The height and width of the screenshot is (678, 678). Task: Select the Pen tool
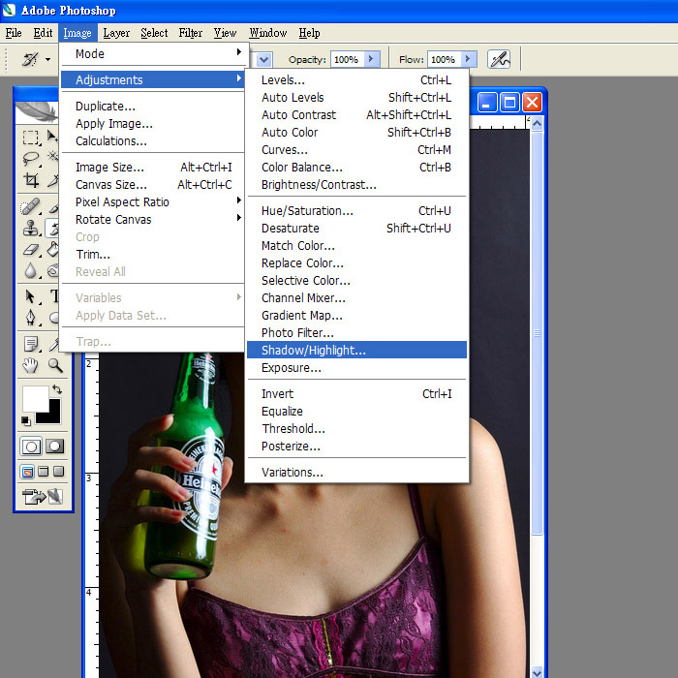pyautogui.click(x=31, y=319)
